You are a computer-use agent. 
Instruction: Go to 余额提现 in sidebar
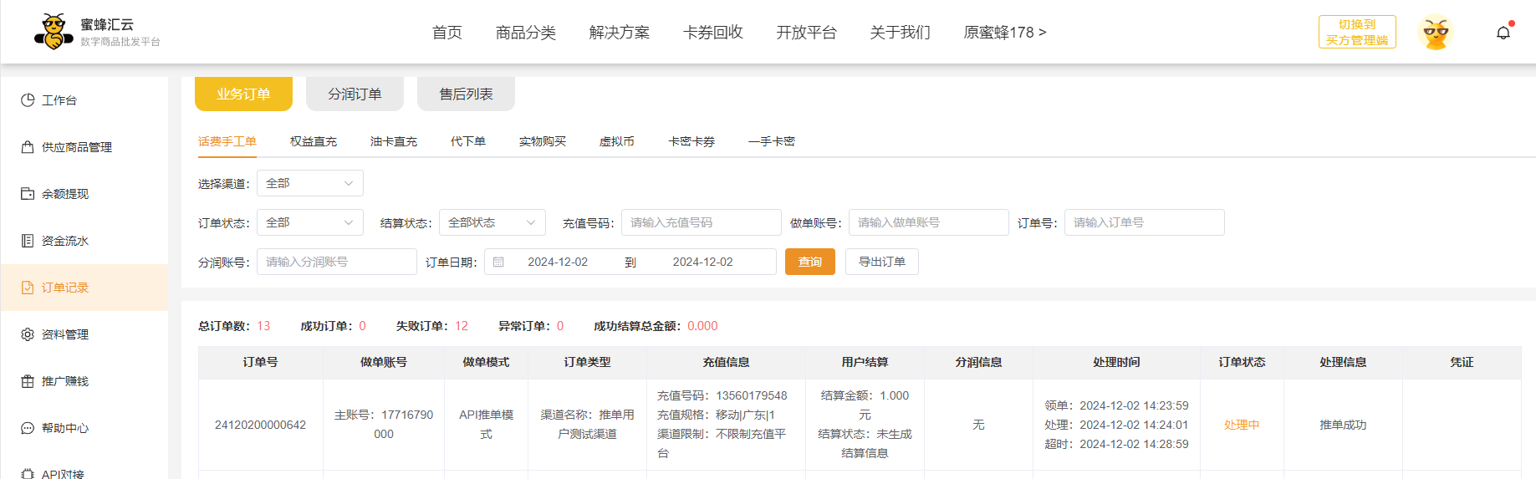coord(64,194)
